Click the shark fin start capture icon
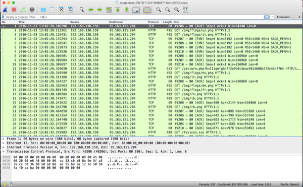303x187 pixels. coord(5,10)
